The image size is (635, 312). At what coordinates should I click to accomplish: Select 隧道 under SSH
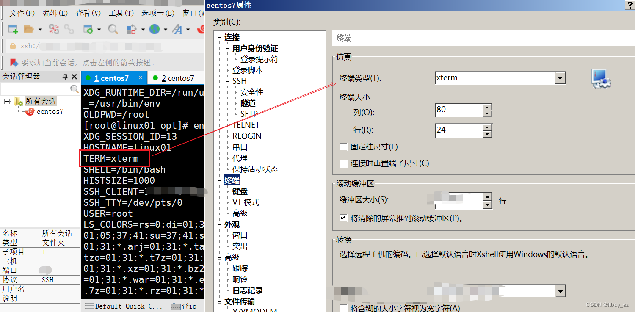pyautogui.click(x=248, y=103)
